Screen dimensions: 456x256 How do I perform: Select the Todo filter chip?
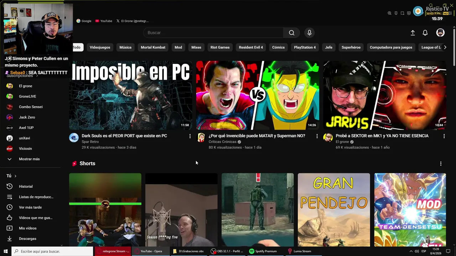(x=77, y=47)
